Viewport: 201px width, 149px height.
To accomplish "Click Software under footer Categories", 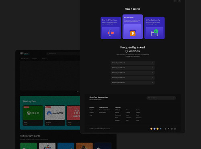I will click(x=117, y=120).
